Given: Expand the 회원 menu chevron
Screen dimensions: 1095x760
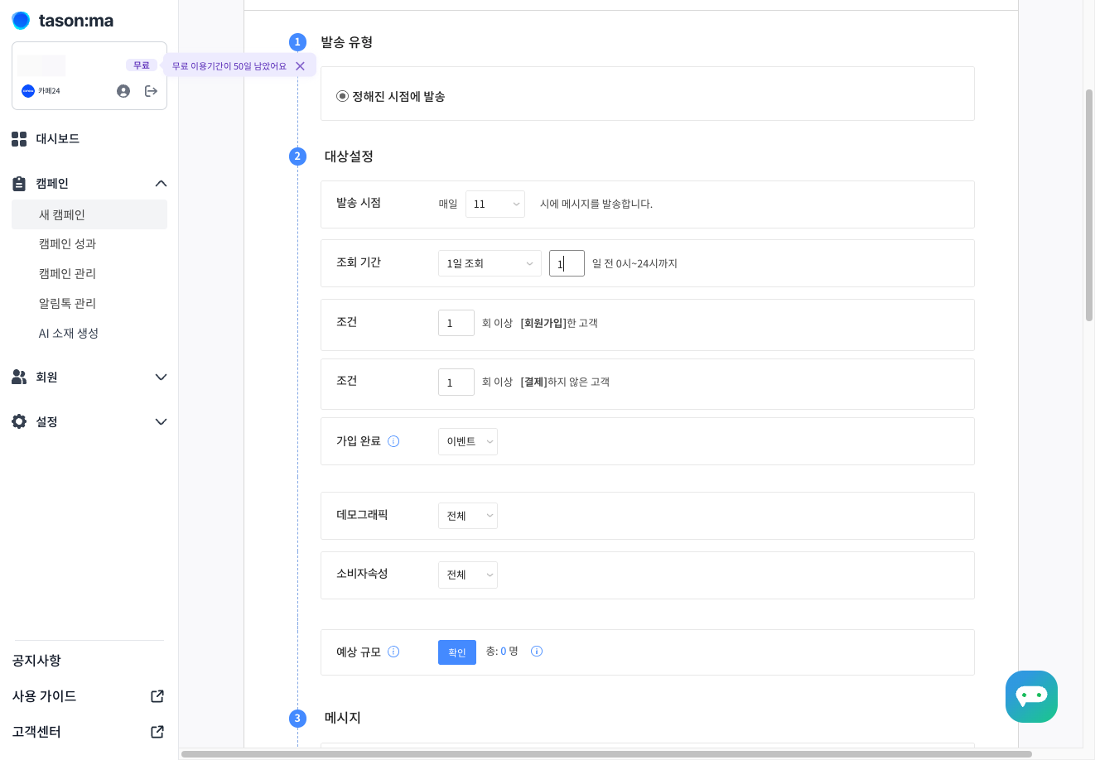Looking at the screenshot, I should (161, 378).
